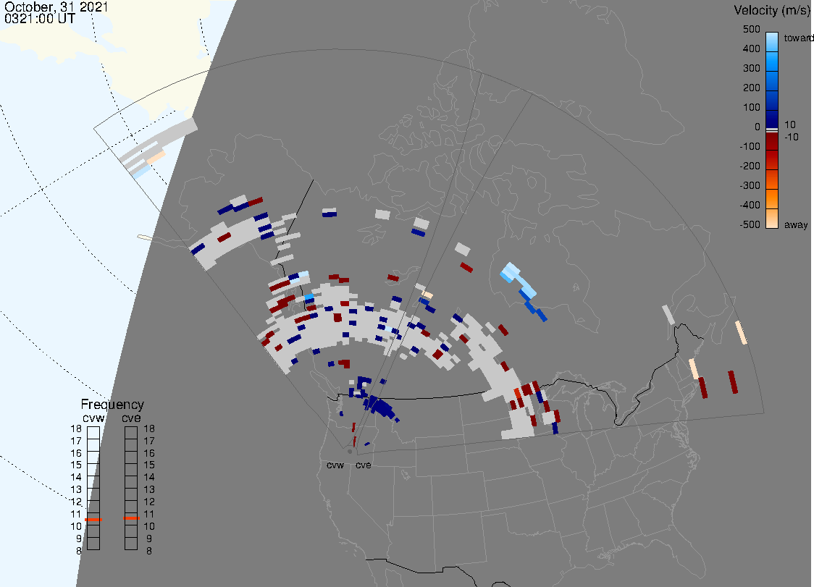Image resolution: width=814 pixels, height=587 pixels.
Task: Click the cve header above frequency bar
Action: coord(131,418)
